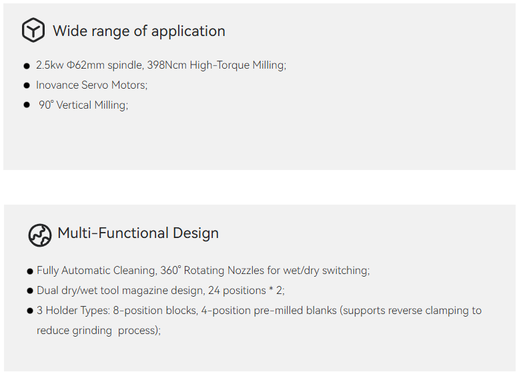Image resolution: width=519 pixels, height=372 pixels.
Task: Click the 90° Vertical Milling text
Action: (83, 105)
